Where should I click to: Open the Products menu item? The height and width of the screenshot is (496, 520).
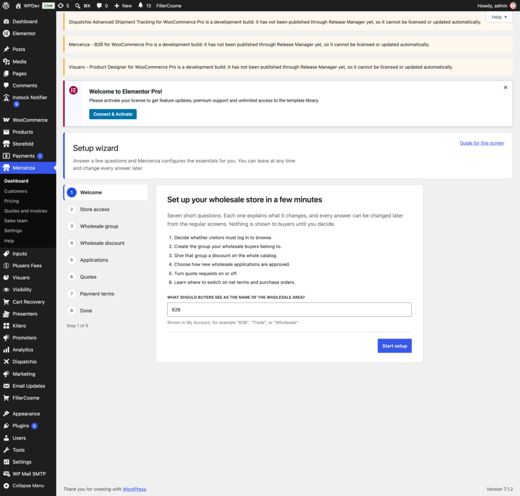click(x=28, y=132)
